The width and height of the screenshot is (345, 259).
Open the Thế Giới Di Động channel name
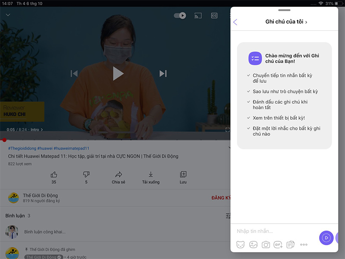click(x=40, y=196)
